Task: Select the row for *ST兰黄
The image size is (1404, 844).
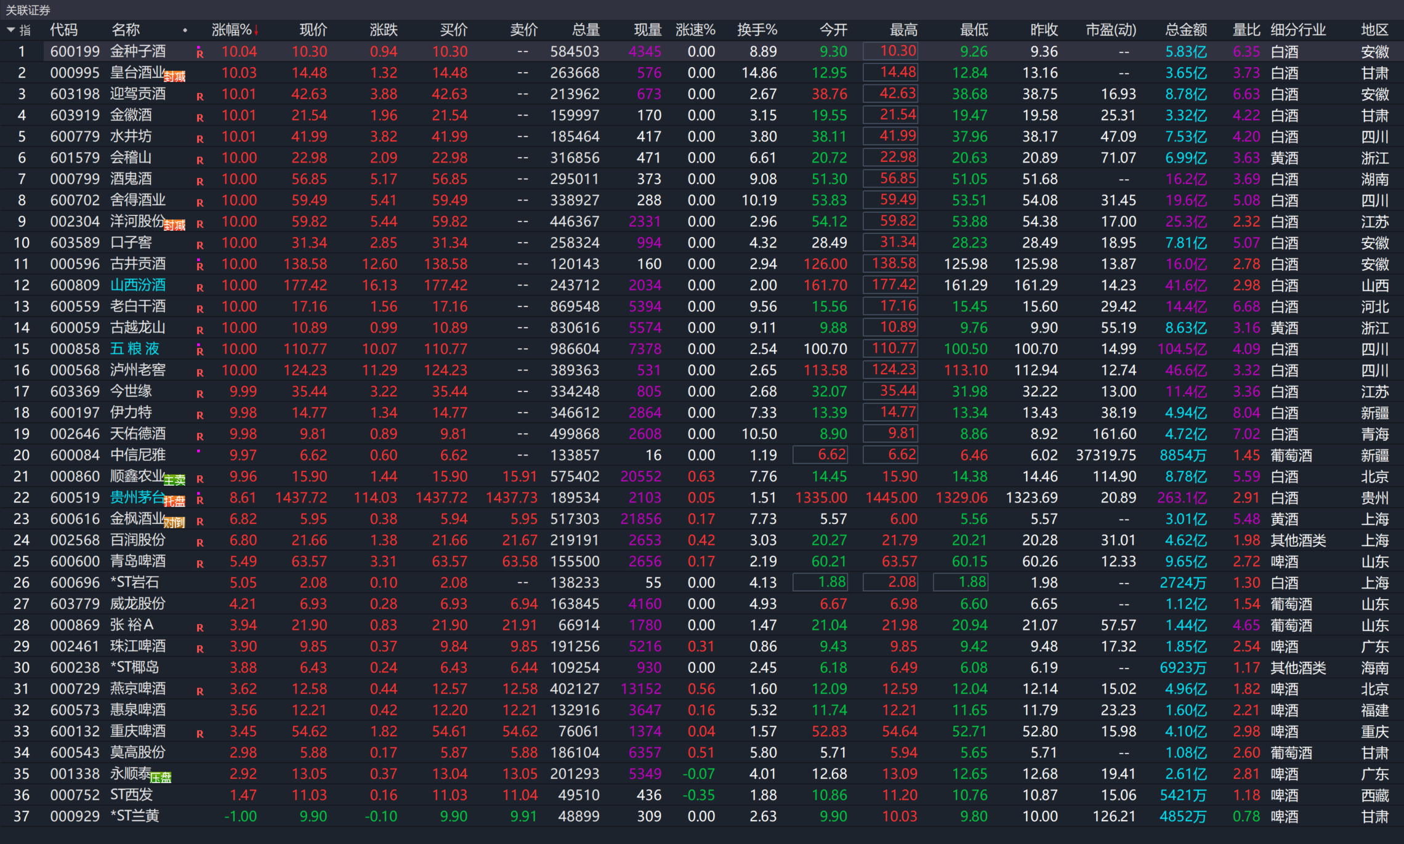Action: [134, 816]
